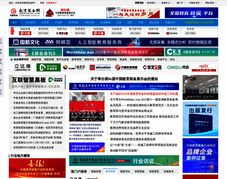227x179 pixels.
Task: Open the yimmet classroom lighting ad
Action: pyautogui.click(x=200, y=87)
